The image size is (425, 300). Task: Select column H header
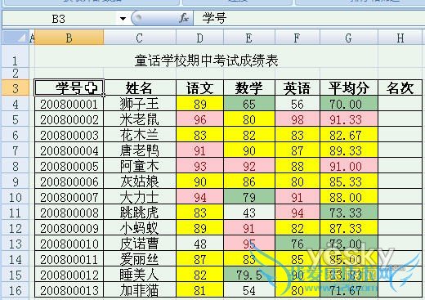click(x=400, y=38)
